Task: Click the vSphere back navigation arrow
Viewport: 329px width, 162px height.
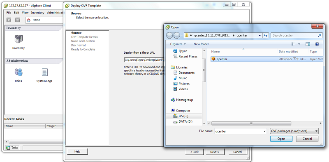Action: pos(9,20)
